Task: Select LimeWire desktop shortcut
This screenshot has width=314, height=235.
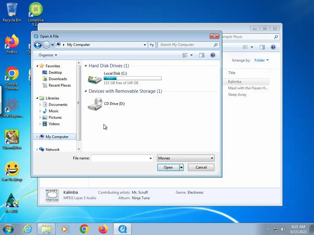Action: coord(36,14)
